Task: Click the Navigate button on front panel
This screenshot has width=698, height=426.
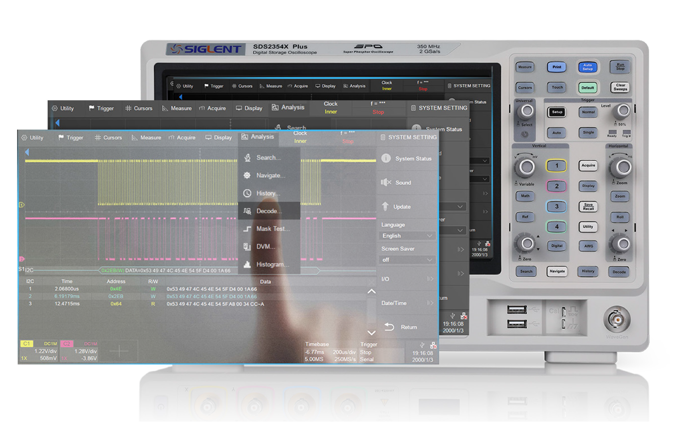Action: 557,271
